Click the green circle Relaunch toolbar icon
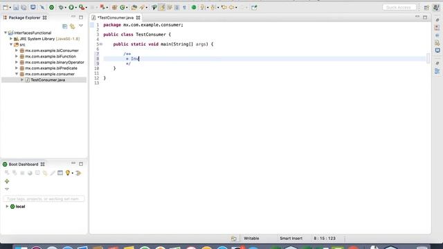 pos(194,8)
